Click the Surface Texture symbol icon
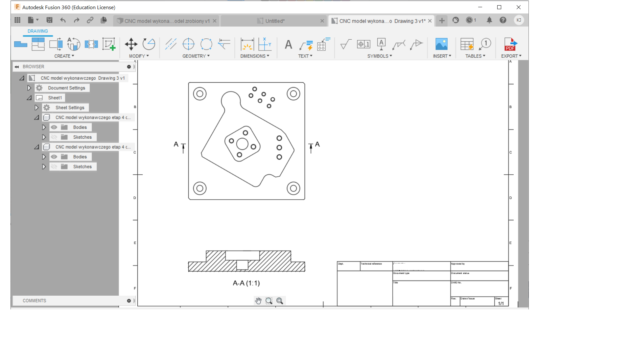 click(345, 44)
